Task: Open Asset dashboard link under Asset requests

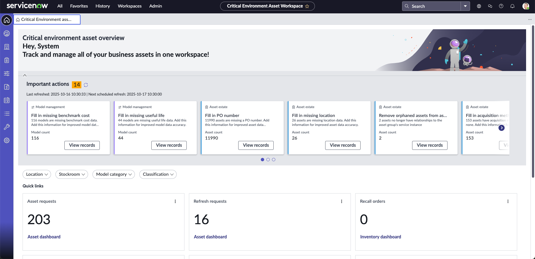Action: point(44,237)
